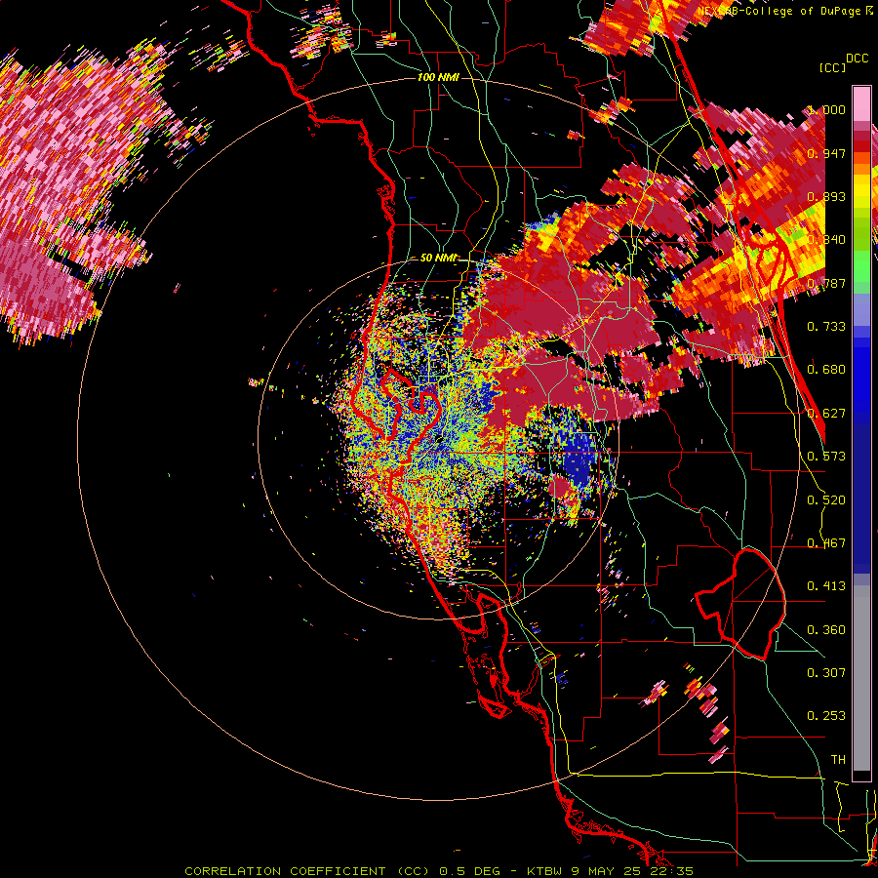Image resolution: width=878 pixels, height=878 pixels.
Task: Click the KTBW radar site identifier
Action: tap(544, 871)
